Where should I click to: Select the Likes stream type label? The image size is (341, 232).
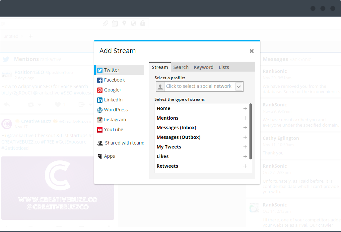[x=163, y=156]
